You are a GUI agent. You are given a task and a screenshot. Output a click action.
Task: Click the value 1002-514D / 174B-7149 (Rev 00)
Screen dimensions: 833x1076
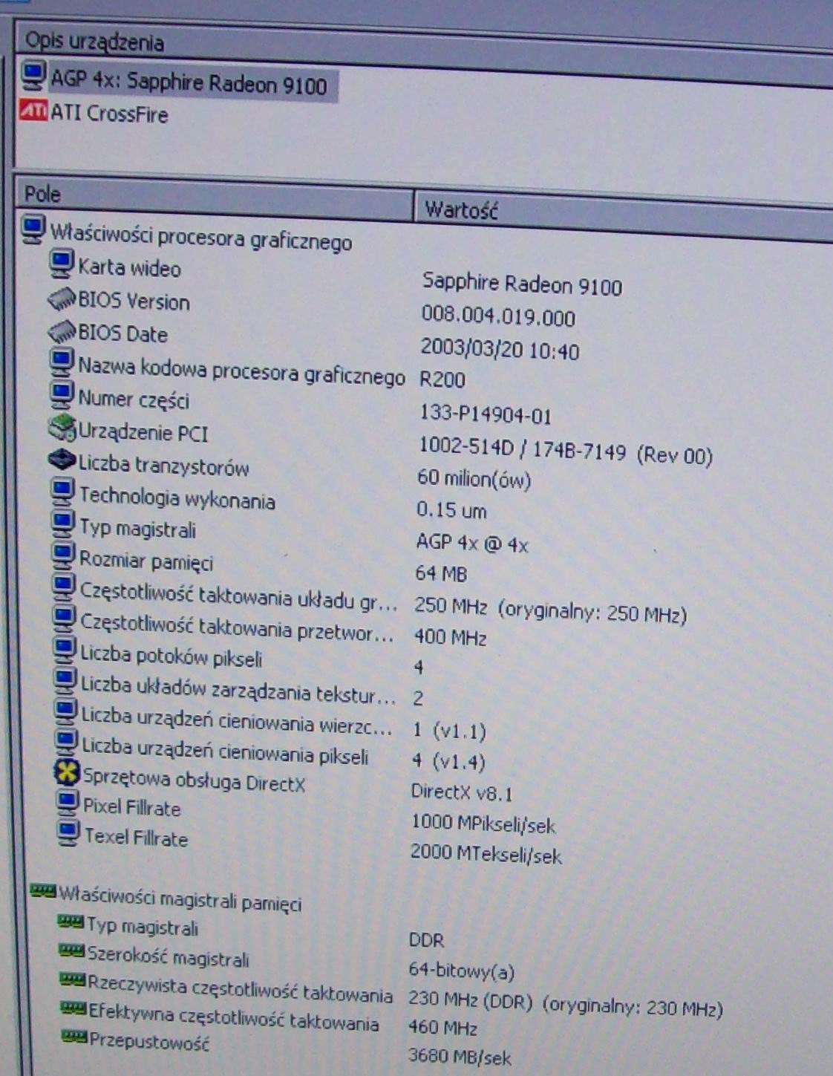(x=566, y=450)
